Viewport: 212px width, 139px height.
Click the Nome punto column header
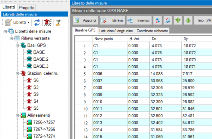[110, 39]
